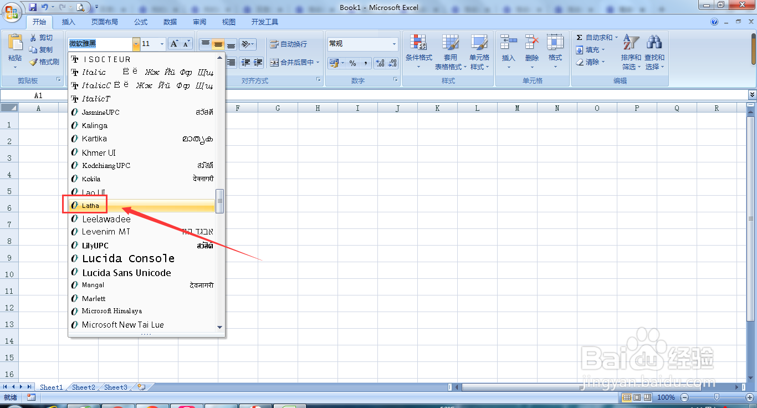Choose the Leelawadee font

point(142,219)
